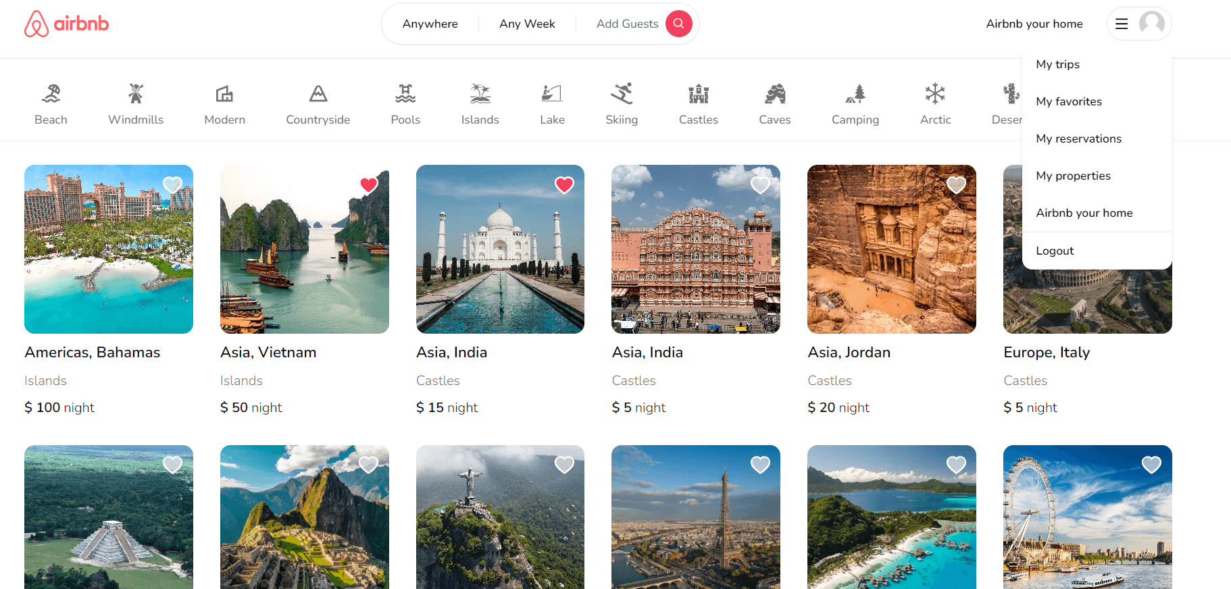Image resolution: width=1231 pixels, height=589 pixels.
Task: Open the Hawa Mahal photo
Action: (696, 249)
